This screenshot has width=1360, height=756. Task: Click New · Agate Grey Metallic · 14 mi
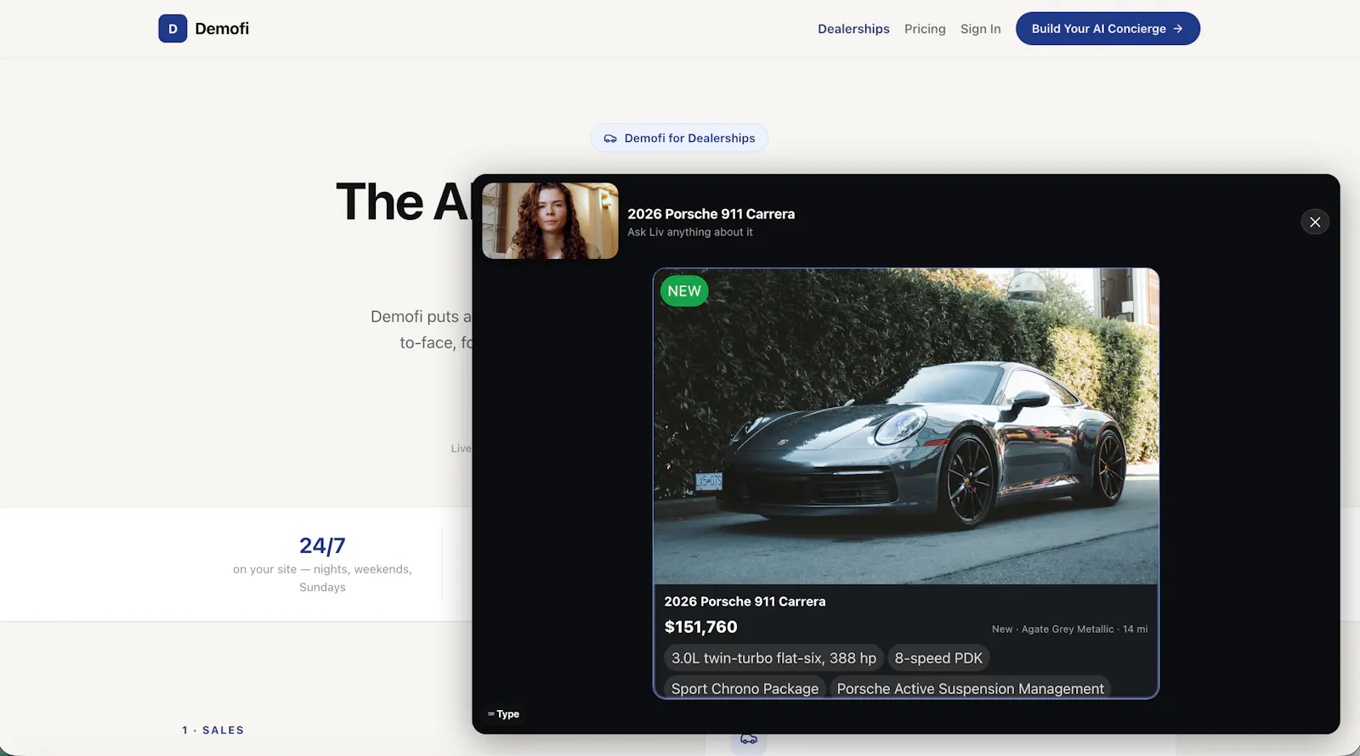pyautogui.click(x=1069, y=629)
